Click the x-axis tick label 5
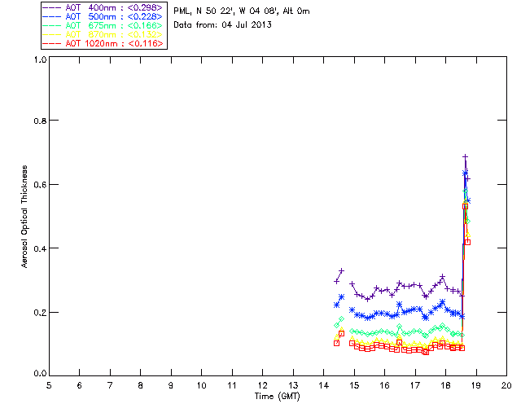Viewport: 521px width, 417px height. point(49,385)
